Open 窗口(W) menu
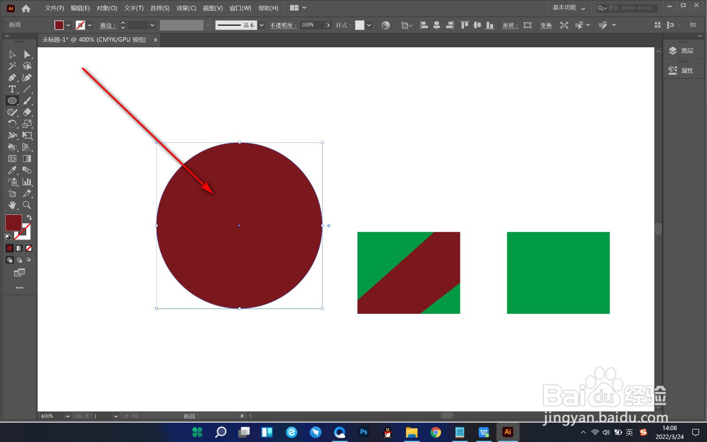 point(240,8)
